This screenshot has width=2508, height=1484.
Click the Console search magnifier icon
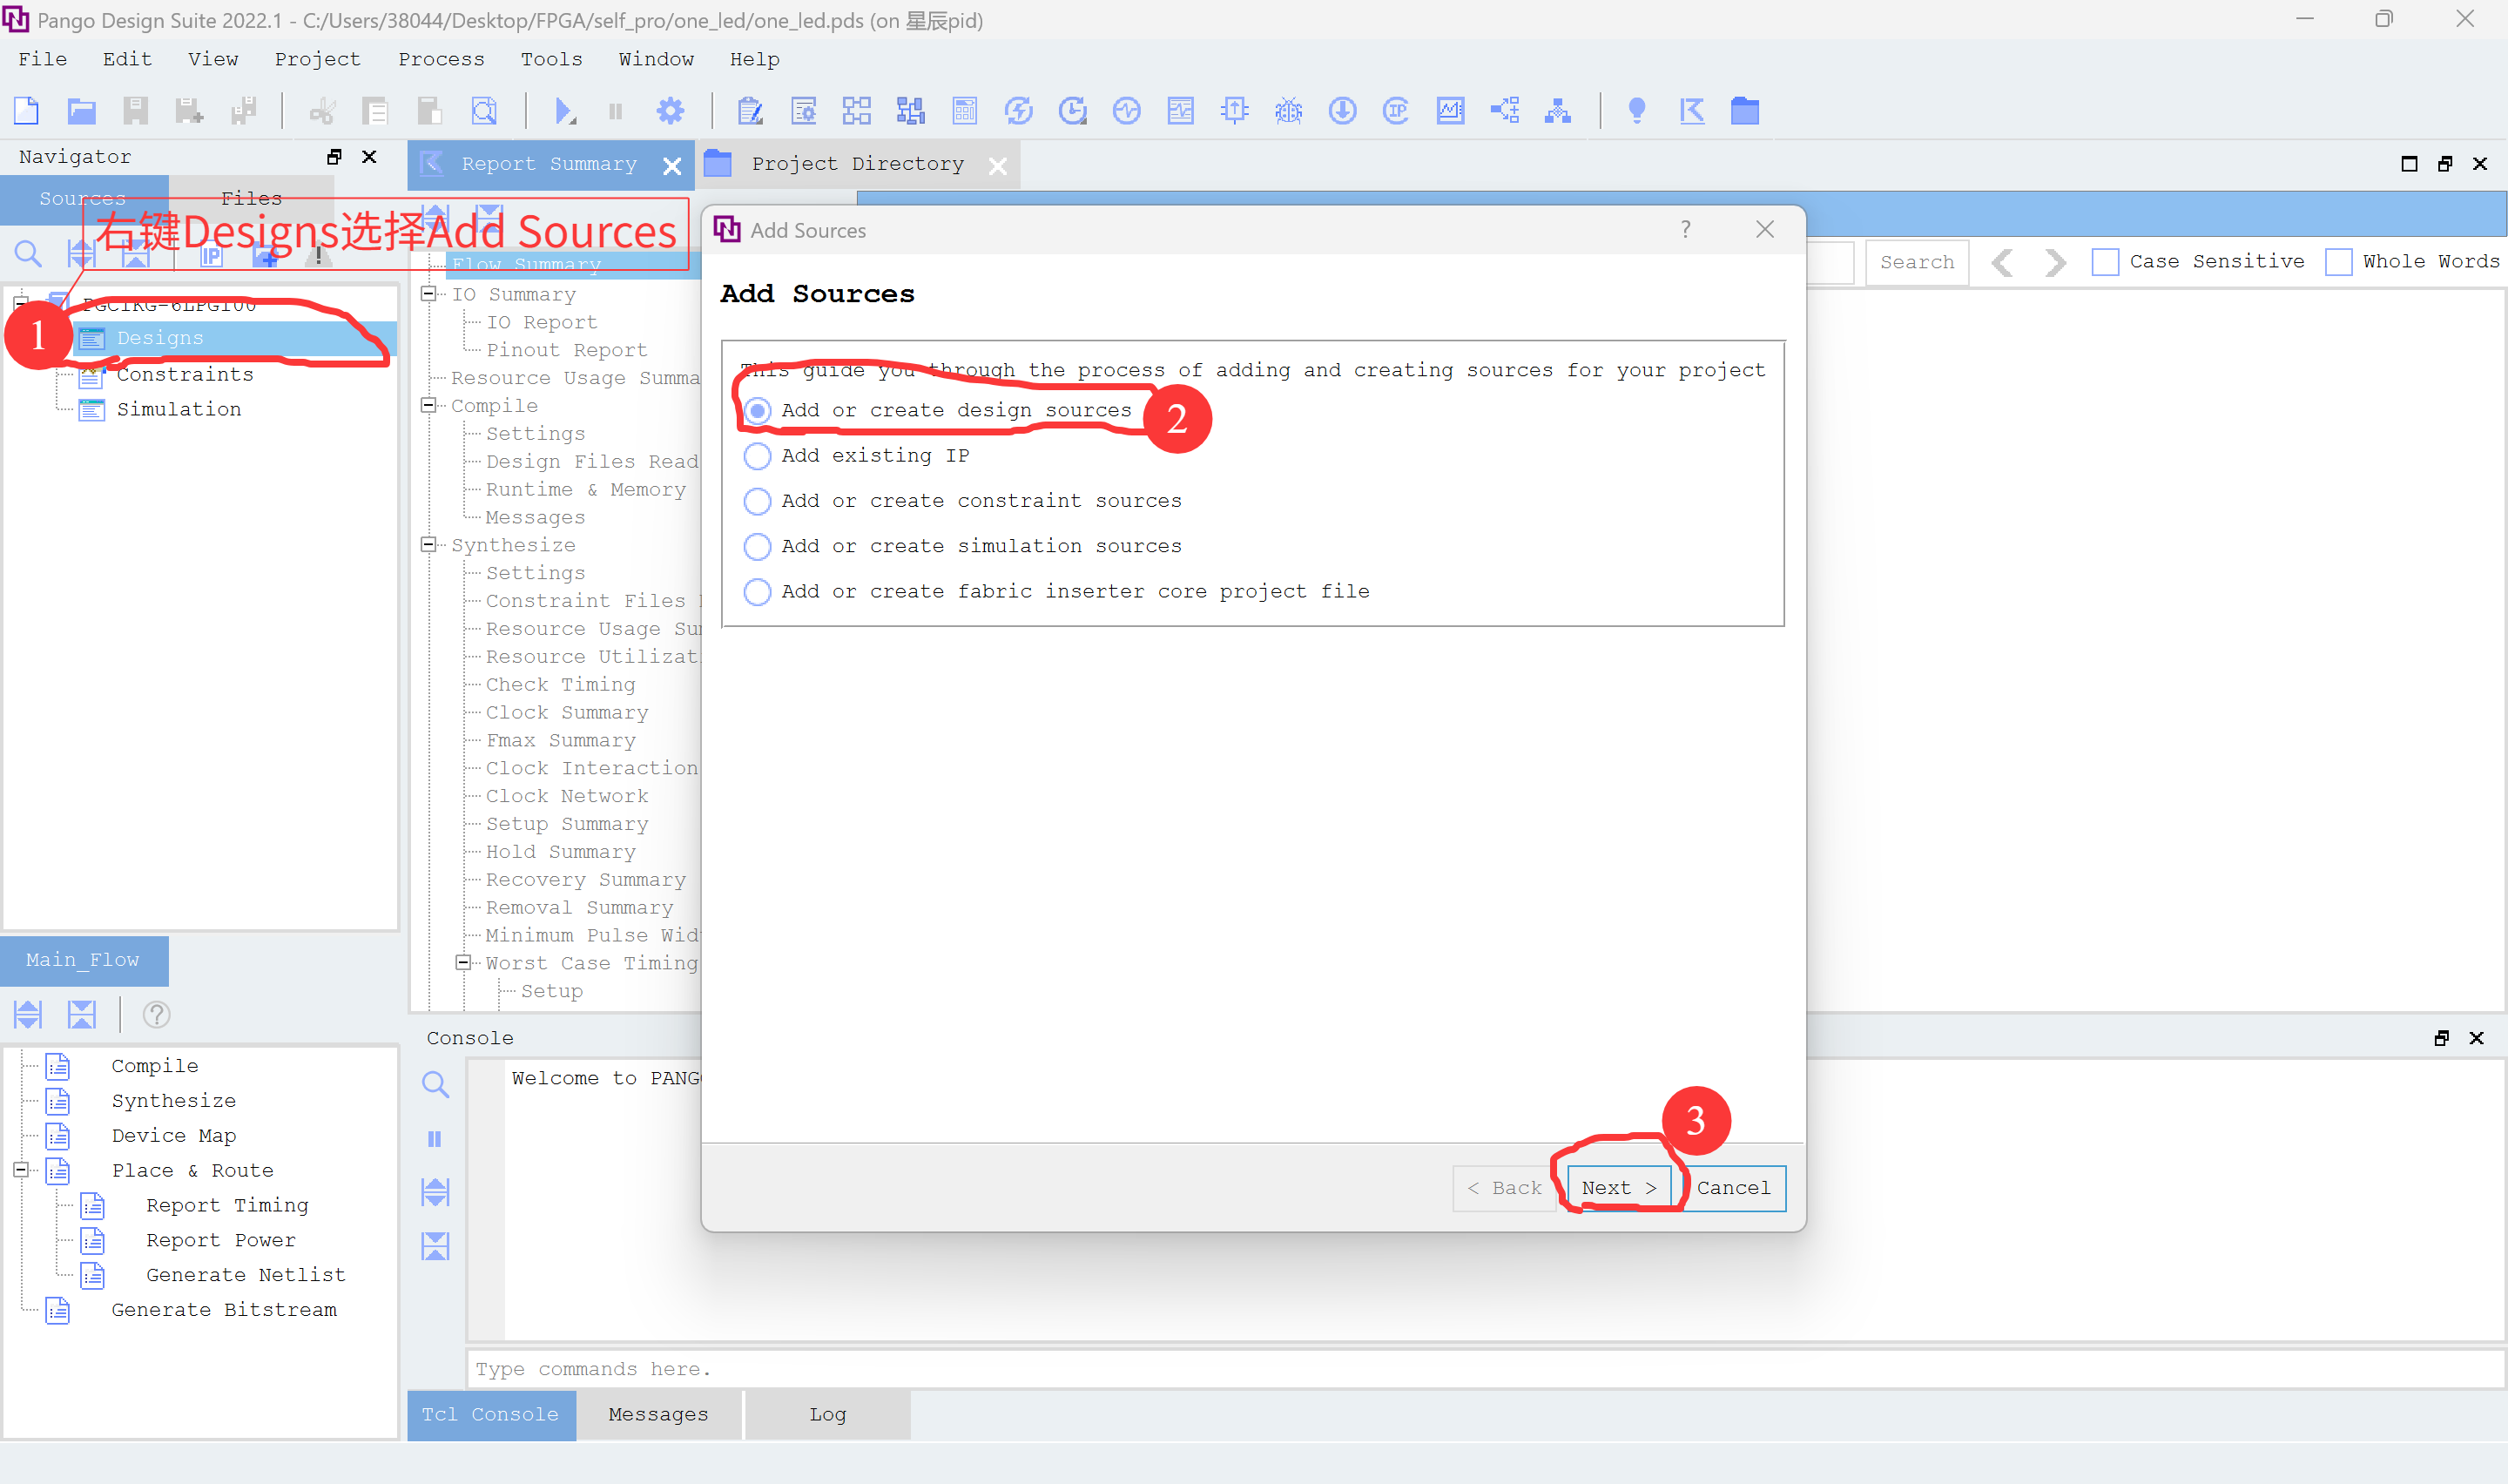pos(435,1084)
